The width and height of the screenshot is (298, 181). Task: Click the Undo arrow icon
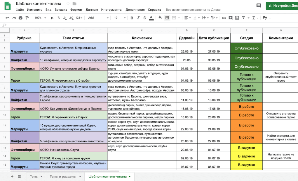pos(7,18)
